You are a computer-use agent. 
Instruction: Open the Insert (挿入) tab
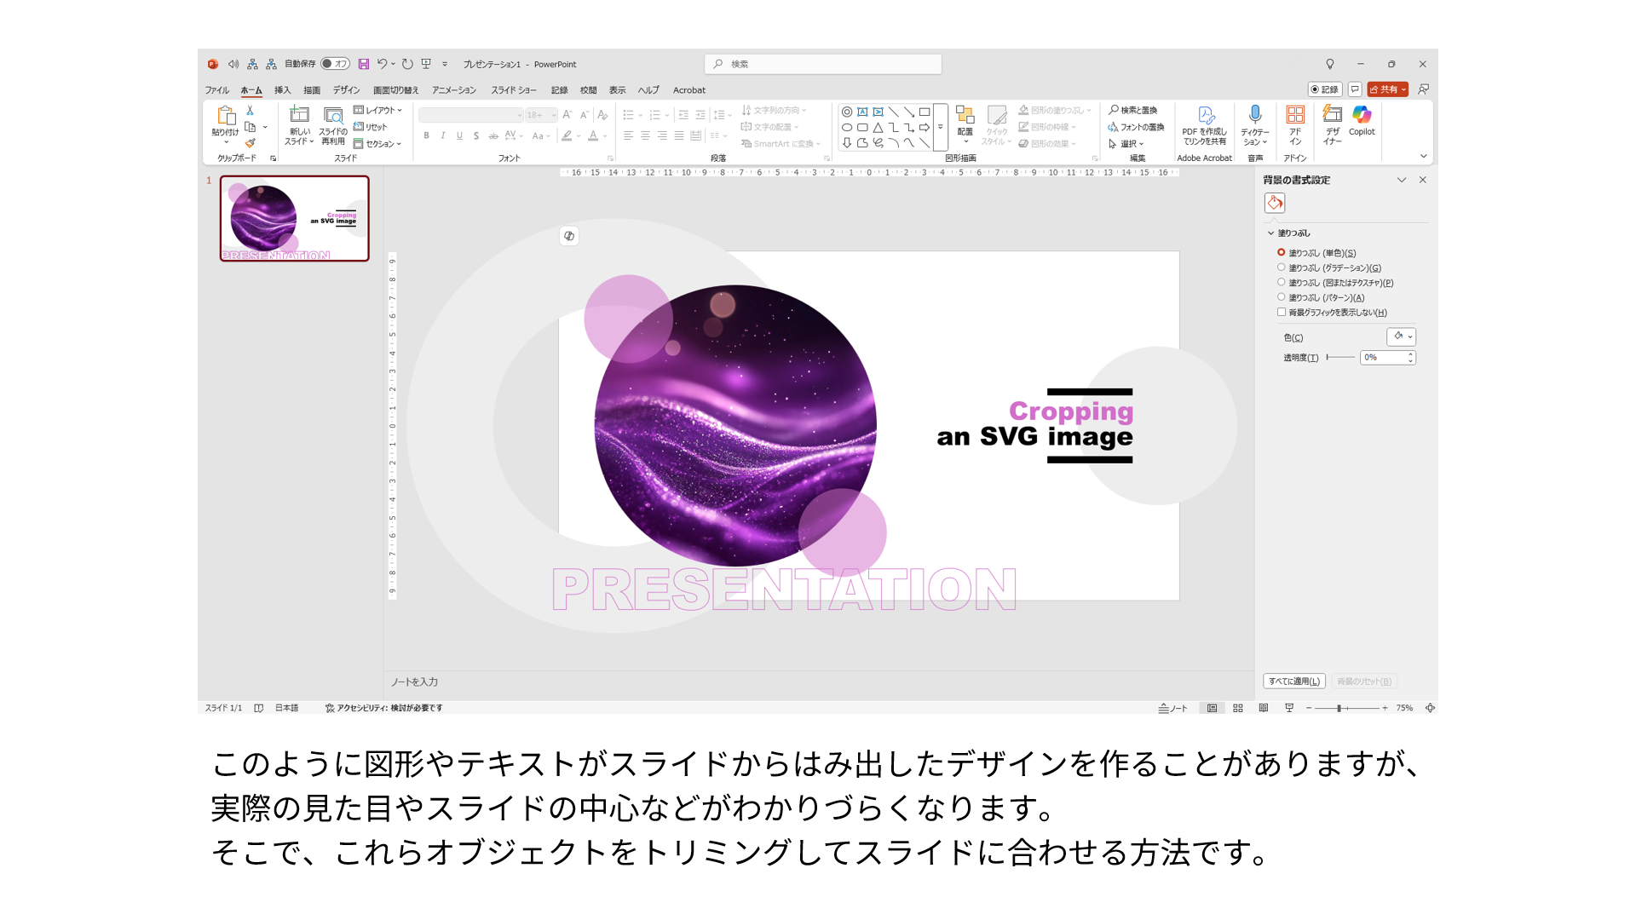[x=282, y=89]
